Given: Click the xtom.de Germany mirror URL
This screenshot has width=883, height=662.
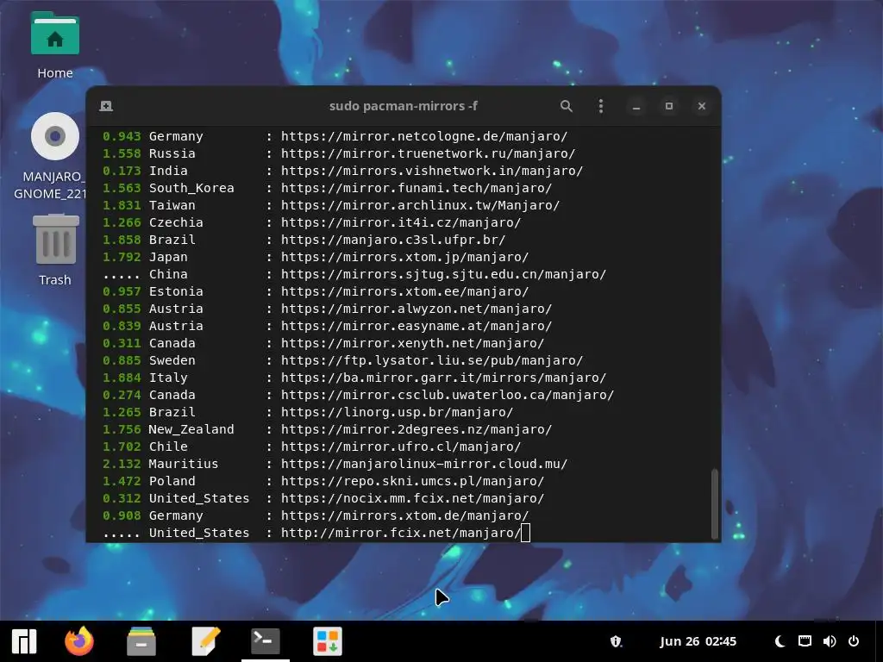Looking at the screenshot, I should (405, 515).
